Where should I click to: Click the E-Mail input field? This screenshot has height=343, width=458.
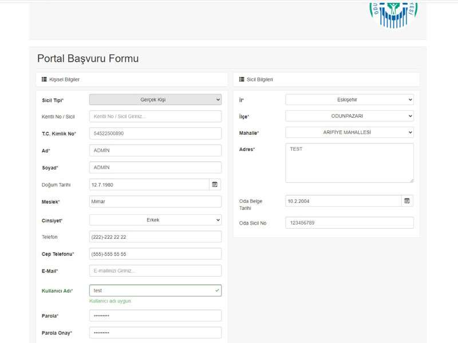coord(155,270)
